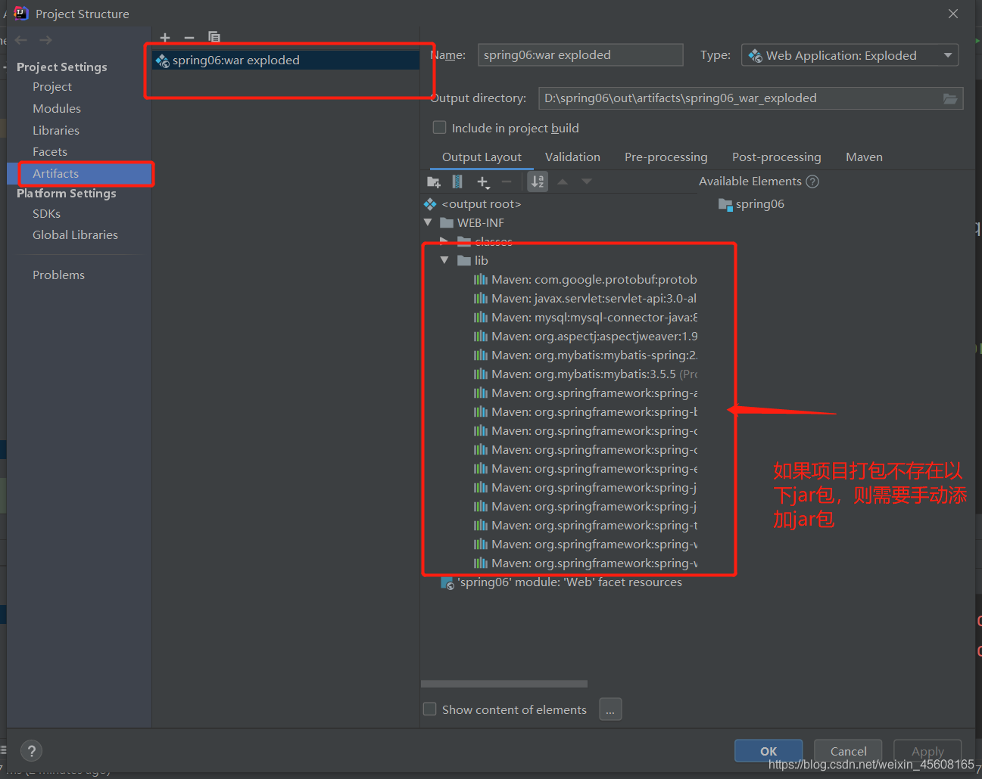Navigate back with the left arrow
982x779 pixels.
click(x=21, y=40)
